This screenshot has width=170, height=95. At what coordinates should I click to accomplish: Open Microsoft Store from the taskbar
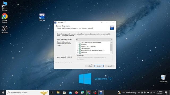(64, 93)
